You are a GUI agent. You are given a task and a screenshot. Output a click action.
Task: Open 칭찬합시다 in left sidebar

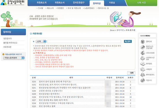tap(8, 39)
